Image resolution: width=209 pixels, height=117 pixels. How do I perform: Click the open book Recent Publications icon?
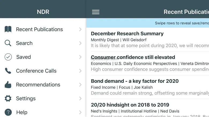tap(8, 29)
